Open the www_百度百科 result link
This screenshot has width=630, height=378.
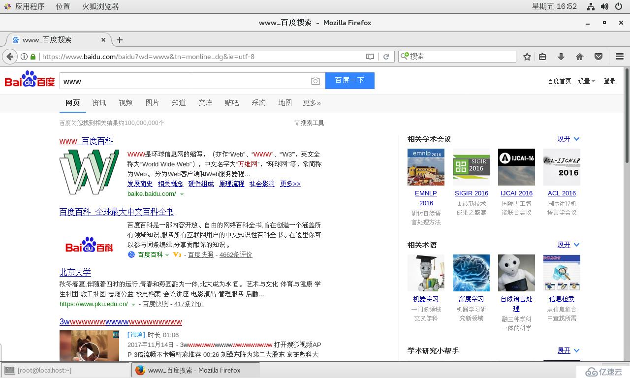(x=86, y=141)
